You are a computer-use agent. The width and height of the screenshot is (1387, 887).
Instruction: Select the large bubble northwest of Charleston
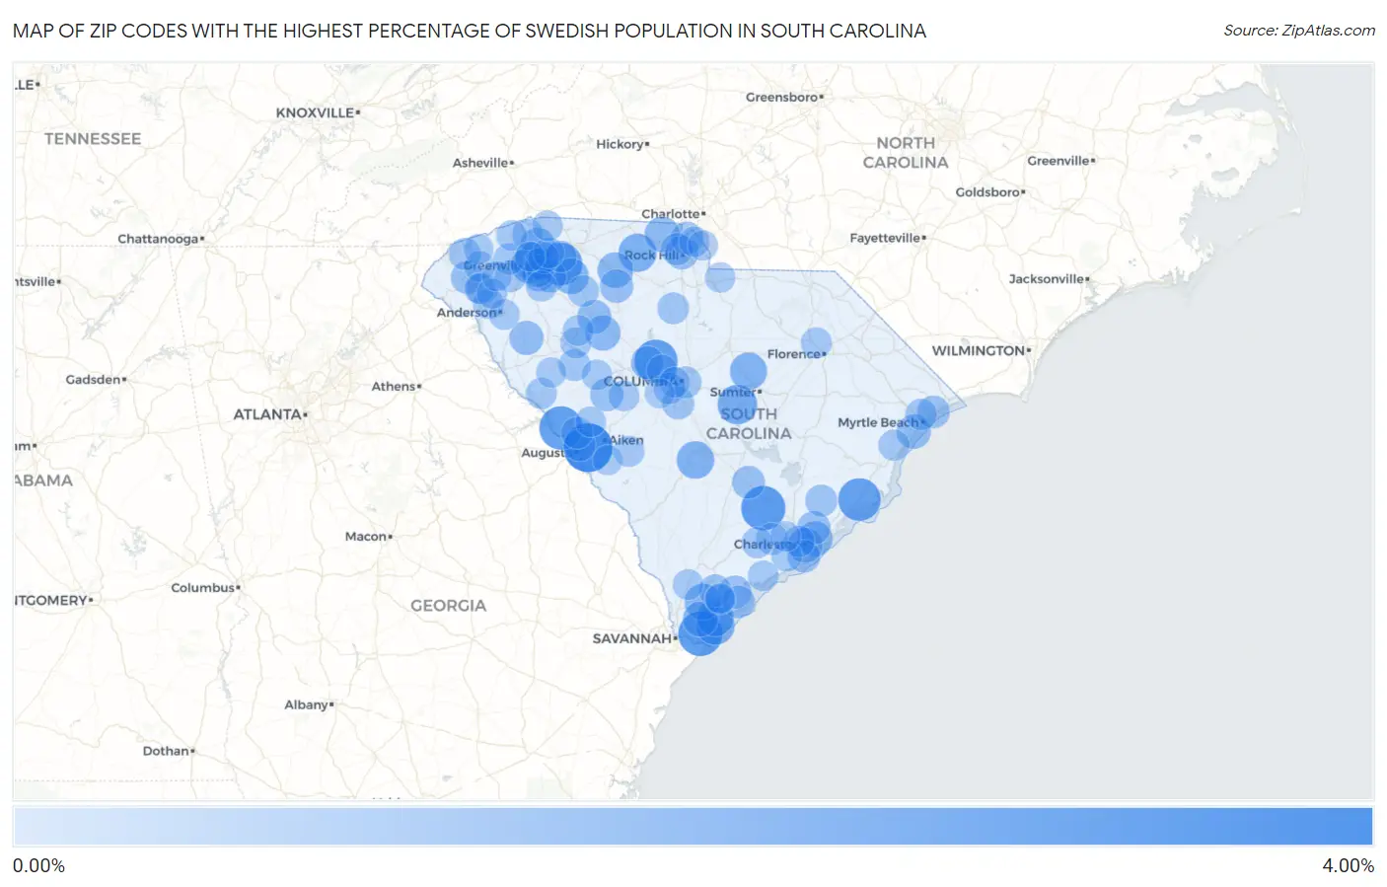coord(763,508)
